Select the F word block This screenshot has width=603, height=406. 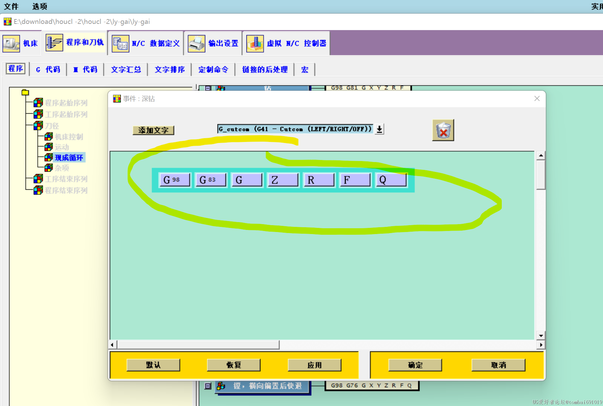click(355, 180)
